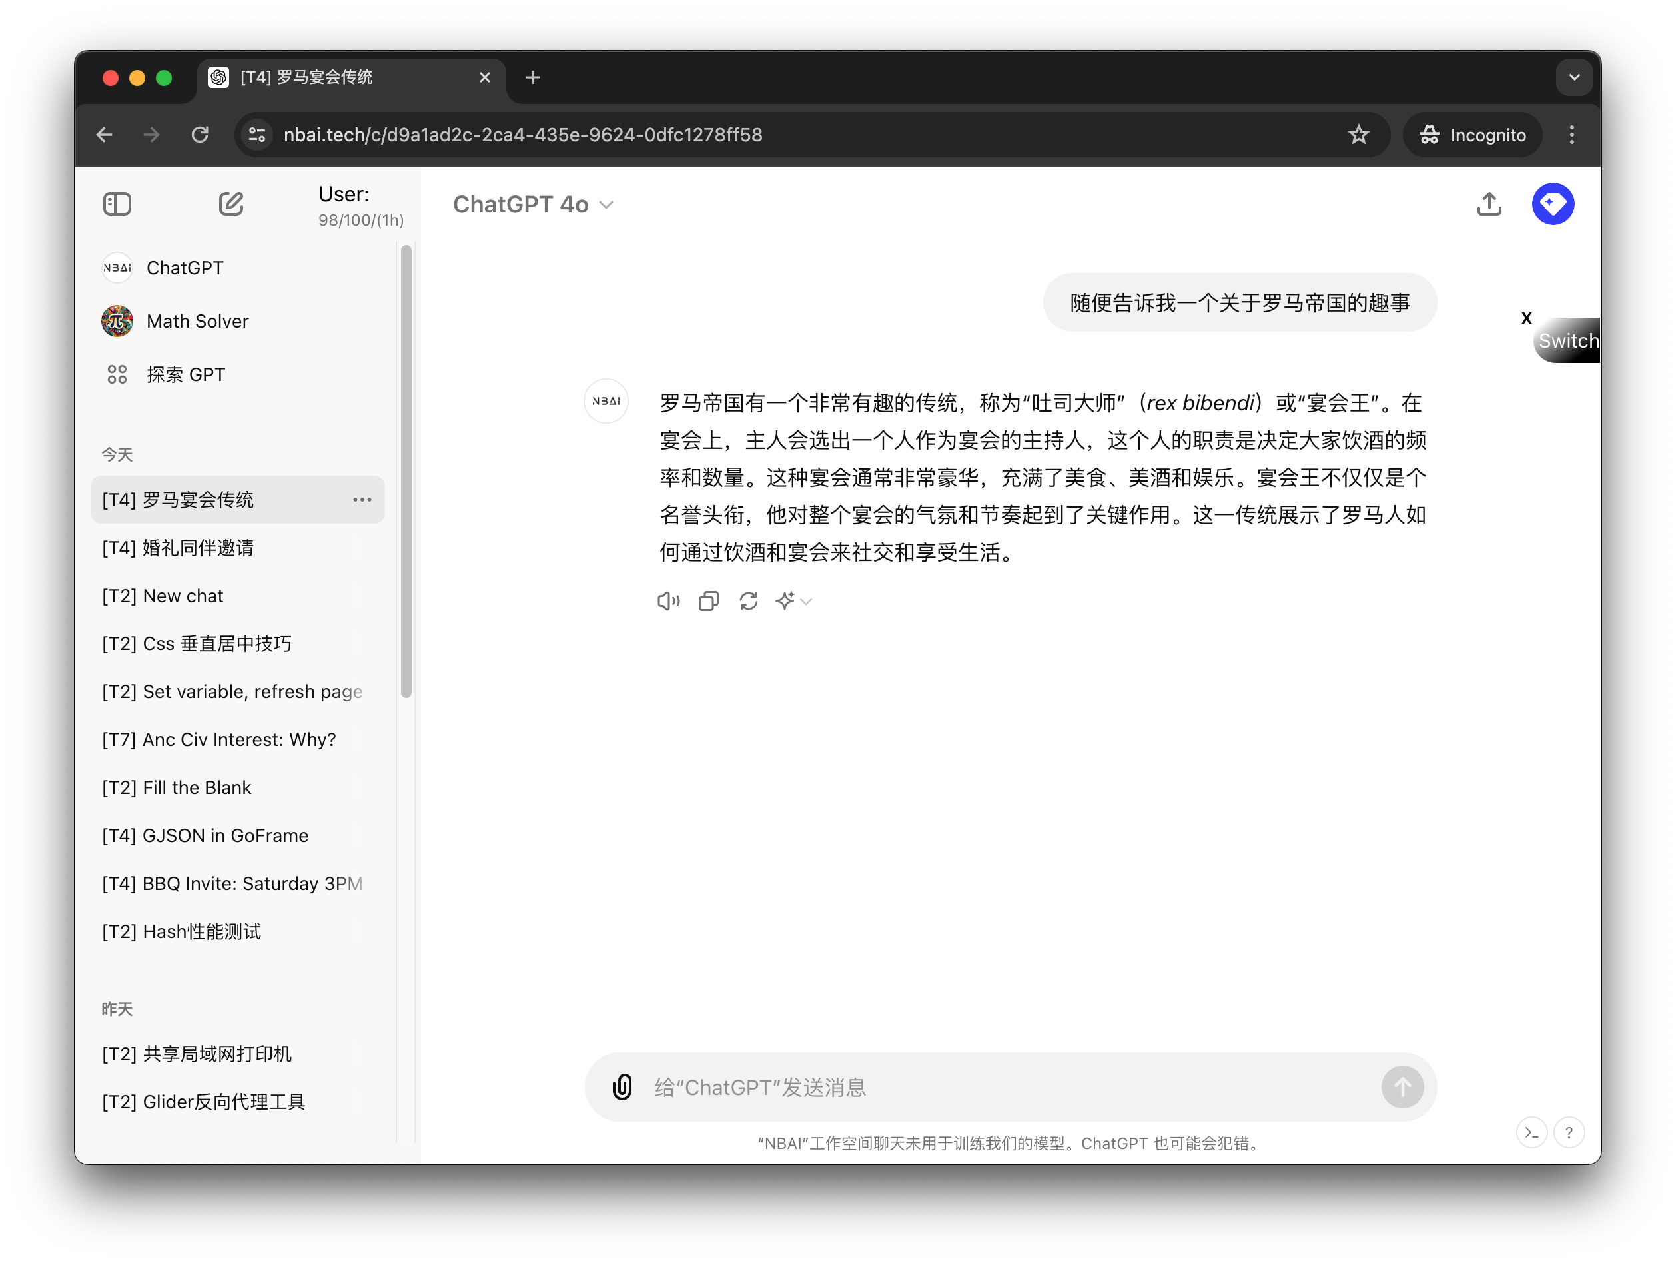Start a new chat with pencil icon

pos(231,204)
